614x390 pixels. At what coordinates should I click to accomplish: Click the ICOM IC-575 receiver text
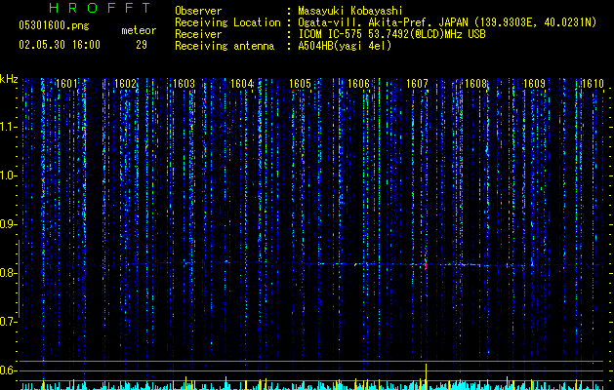391,34
